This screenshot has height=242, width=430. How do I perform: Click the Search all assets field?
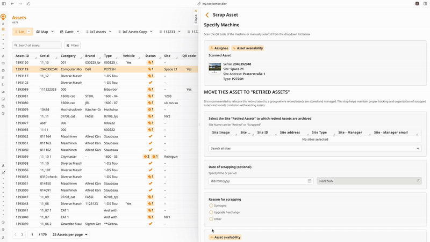point(39,46)
